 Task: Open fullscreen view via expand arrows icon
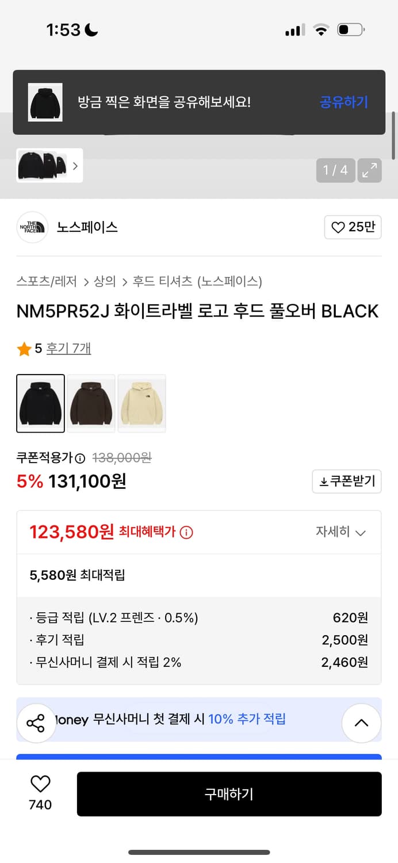click(370, 170)
